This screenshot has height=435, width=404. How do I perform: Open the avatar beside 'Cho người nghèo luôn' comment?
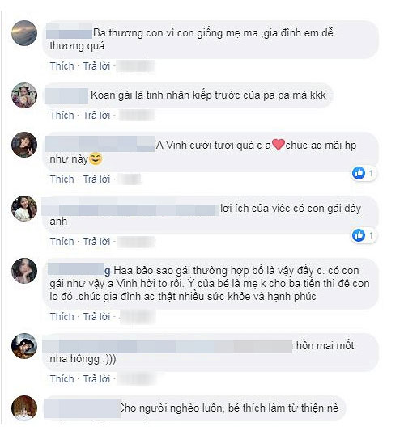(x=24, y=408)
